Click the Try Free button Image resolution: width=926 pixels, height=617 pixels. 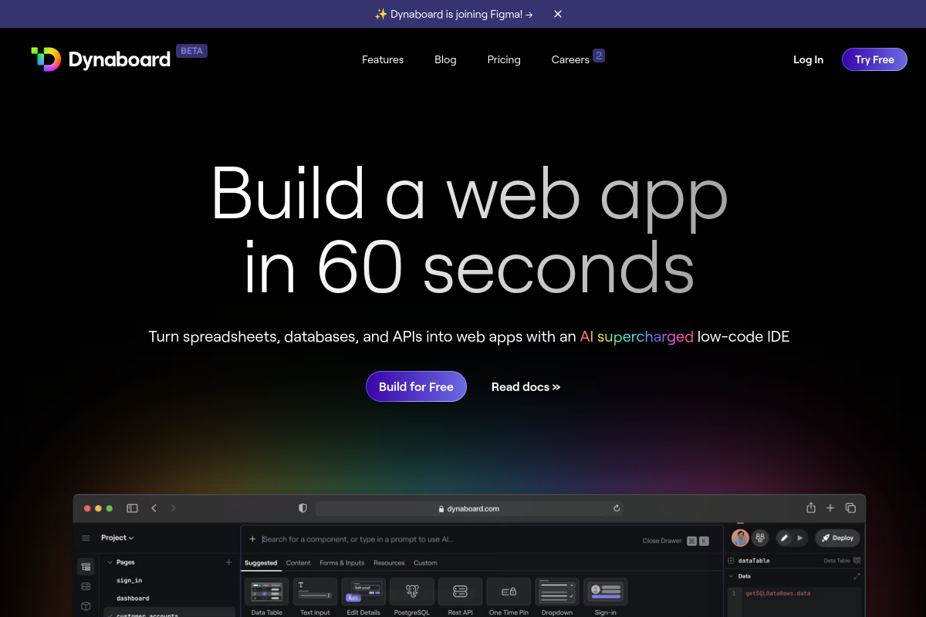point(874,59)
